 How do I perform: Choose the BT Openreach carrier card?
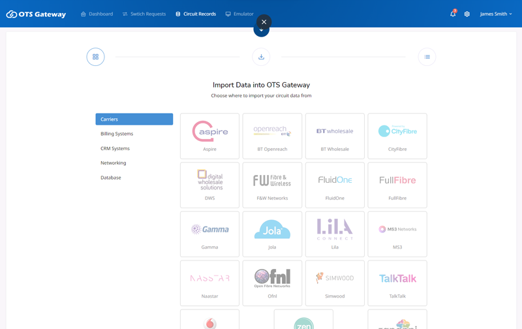[x=272, y=136]
